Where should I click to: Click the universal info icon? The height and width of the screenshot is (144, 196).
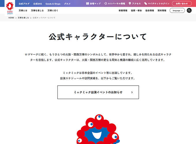(105, 3)
